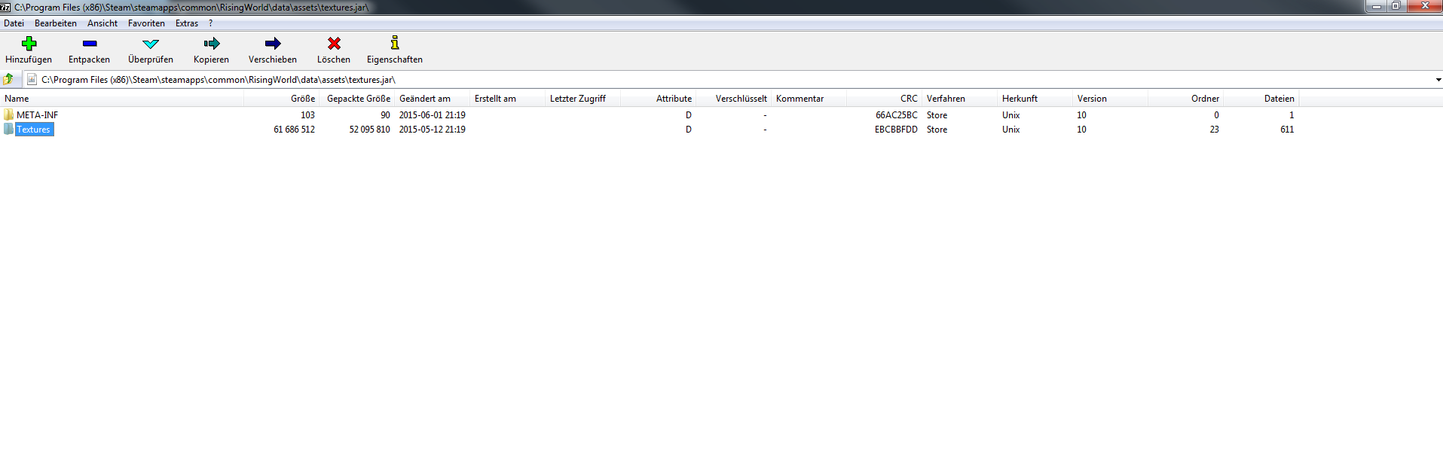This screenshot has width=1443, height=473.
Task: Open the Ansicht menu
Action: tap(102, 23)
